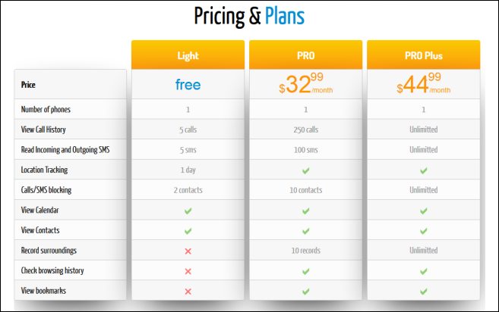Click PRO Plus View bookmarks checkmark

(x=424, y=291)
